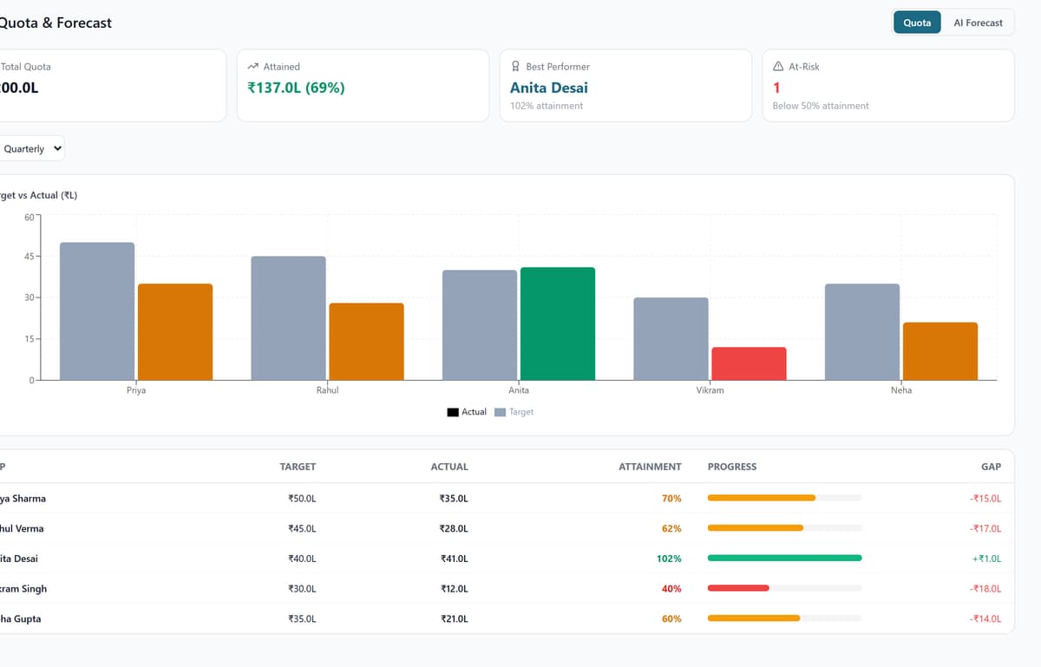Screen dimensions: 1041x667
Task: Click the 60% attainment progress bar
Action: pyautogui.click(x=785, y=618)
